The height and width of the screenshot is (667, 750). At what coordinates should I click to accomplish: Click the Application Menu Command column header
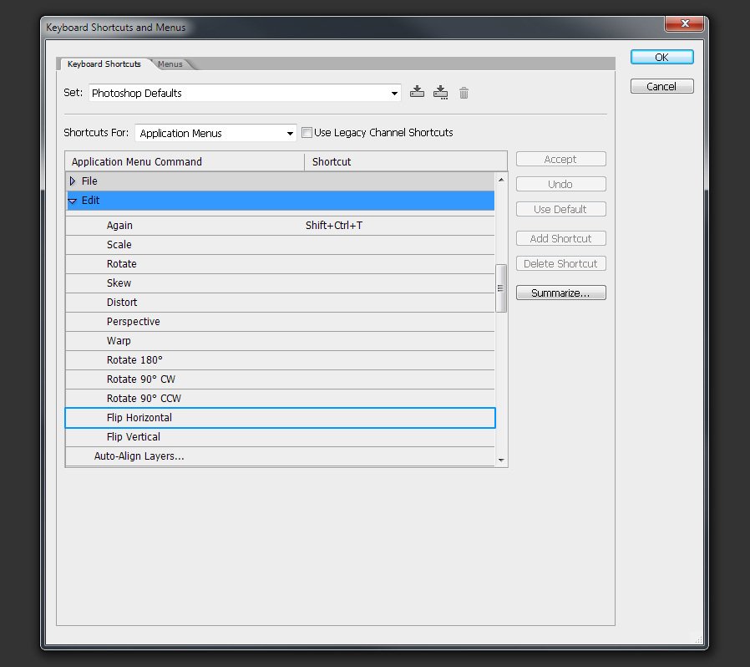[185, 162]
